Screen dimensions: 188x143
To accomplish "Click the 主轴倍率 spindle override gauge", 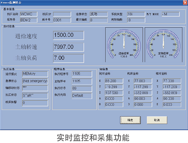I will (x=164, y=45).
